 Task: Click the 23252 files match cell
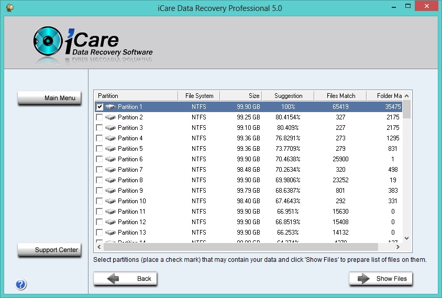tap(340, 180)
